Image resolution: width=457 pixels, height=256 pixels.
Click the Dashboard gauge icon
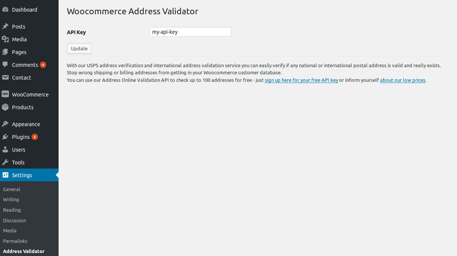tap(5, 10)
